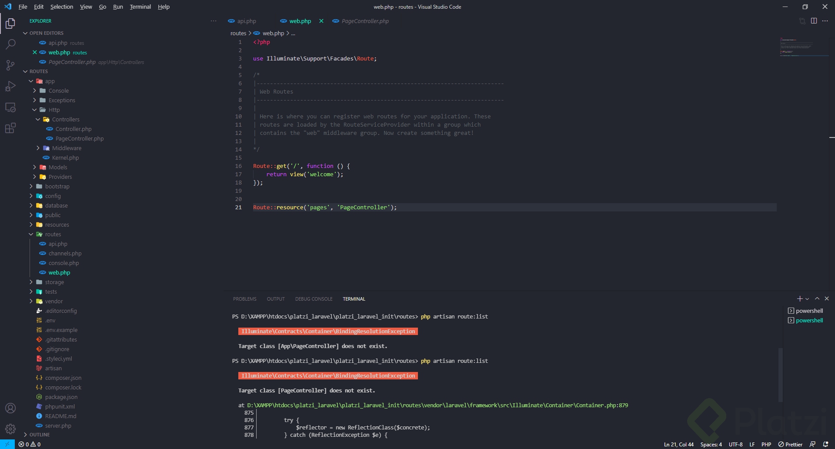This screenshot has height=449, width=835.
Task: Add a new terminal with plus icon
Action: (799, 299)
